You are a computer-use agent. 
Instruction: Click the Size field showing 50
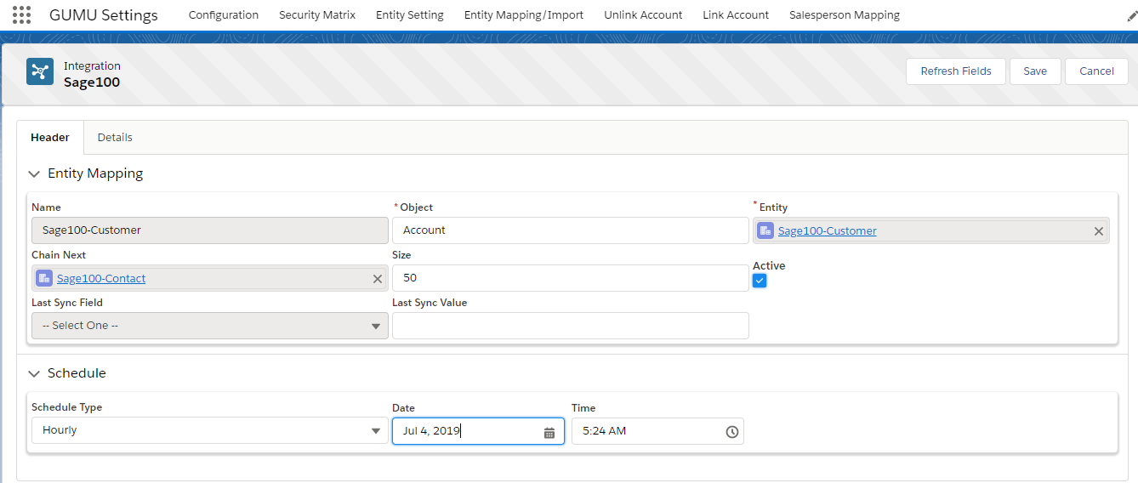pyautogui.click(x=571, y=278)
